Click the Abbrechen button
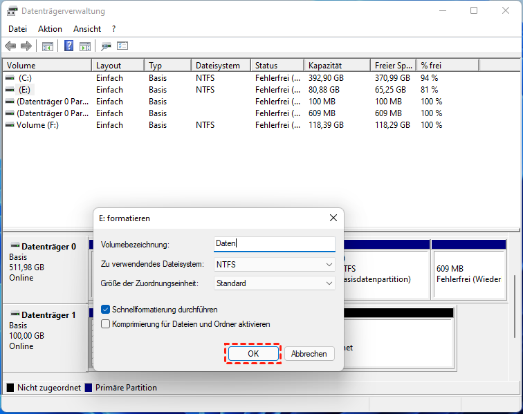The width and height of the screenshot is (523, 414). coord(309,353)
